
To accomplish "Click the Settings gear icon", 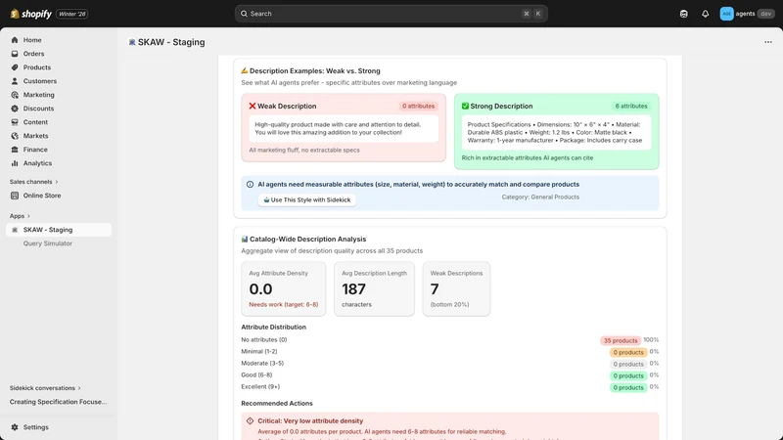I will pos(15,427).
